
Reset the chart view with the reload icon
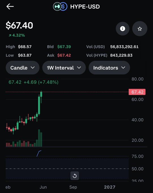(75, 176)
